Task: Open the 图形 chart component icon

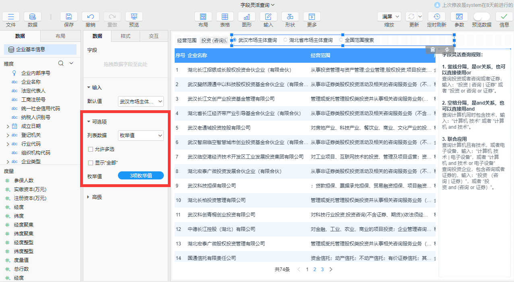Action: (246, 17)
